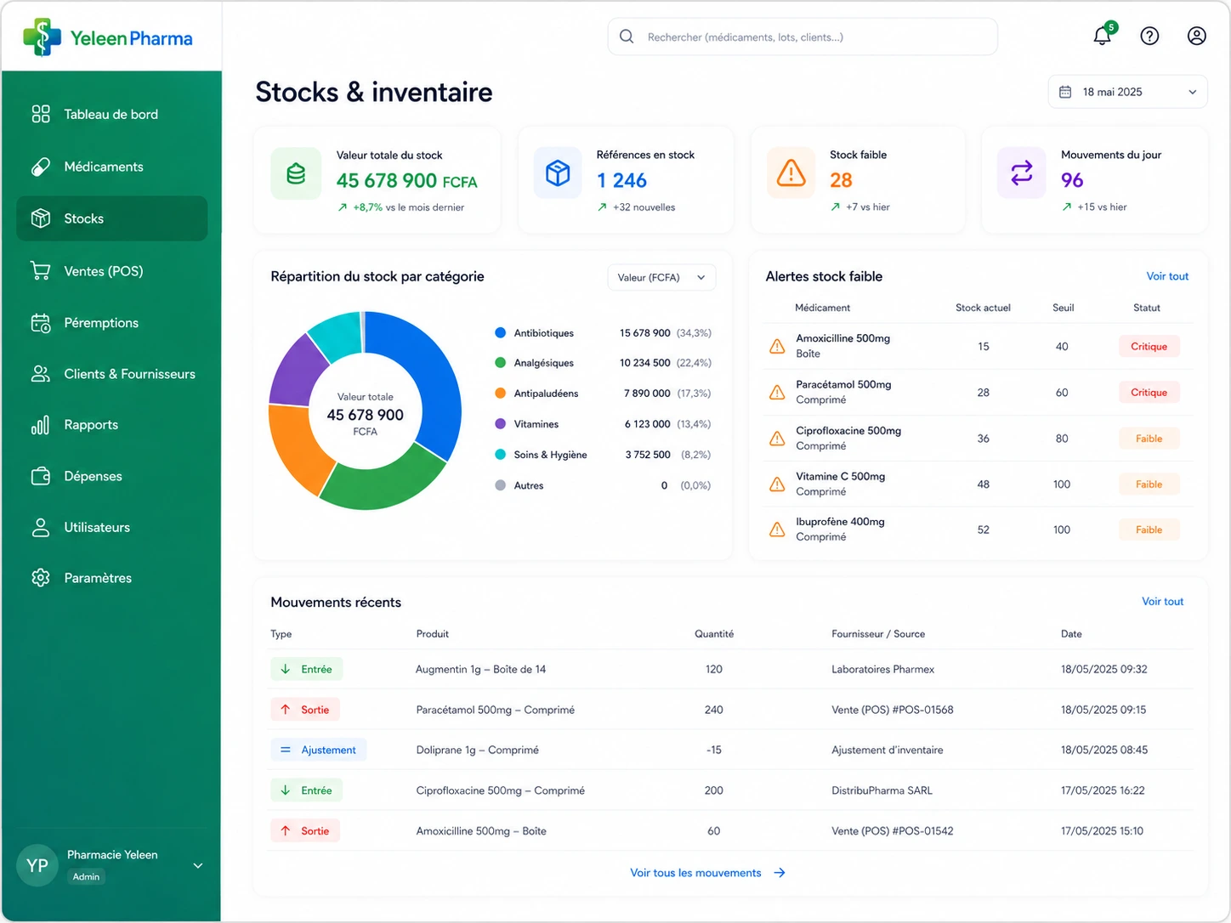Click the Faible badge for Vitamine C 500mg
The height and width of the screenshot is (923, 1231).
(1149, 484)
